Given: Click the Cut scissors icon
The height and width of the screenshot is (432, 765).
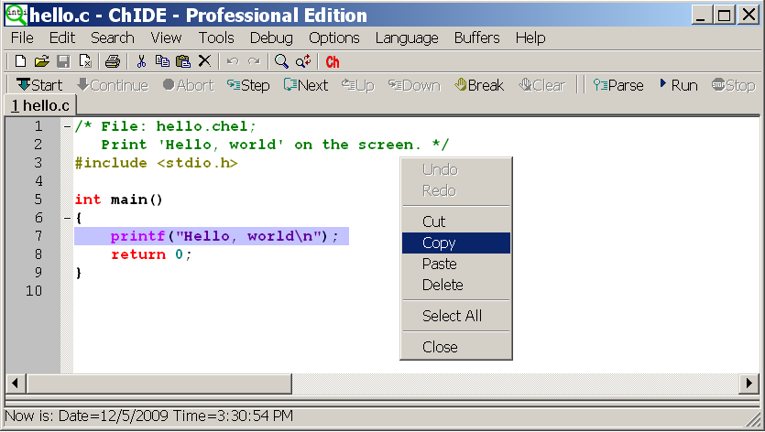Looking at the screenshot, I should tap(141, 61).
